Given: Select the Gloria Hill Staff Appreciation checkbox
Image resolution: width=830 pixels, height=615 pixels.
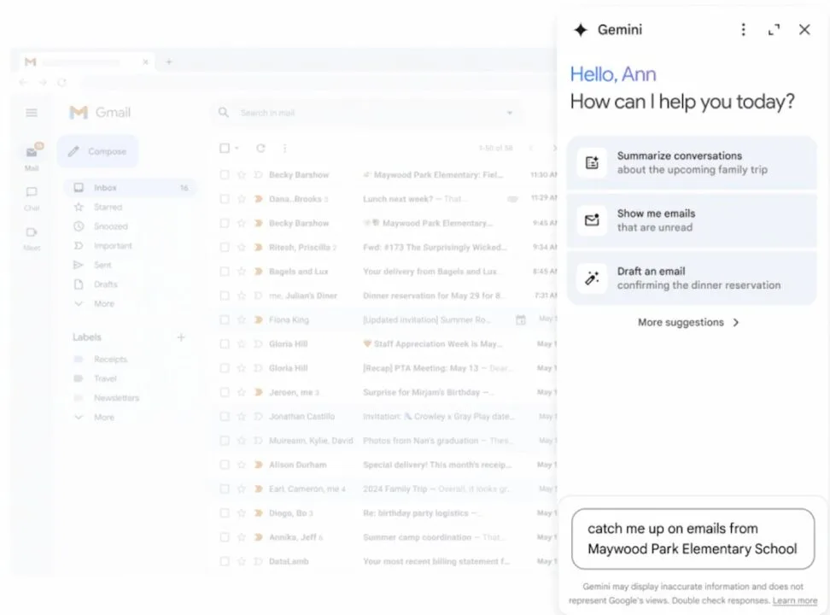Looking at the screenshot, I should [x=225, y=344].
